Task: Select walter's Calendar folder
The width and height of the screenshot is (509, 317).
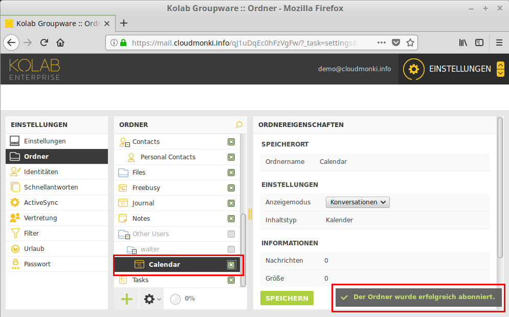Action: pyautogui.click(x=177, y=265)
